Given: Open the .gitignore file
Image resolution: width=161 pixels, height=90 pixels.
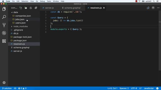Looking at the screenshot, I should [18, 30].
